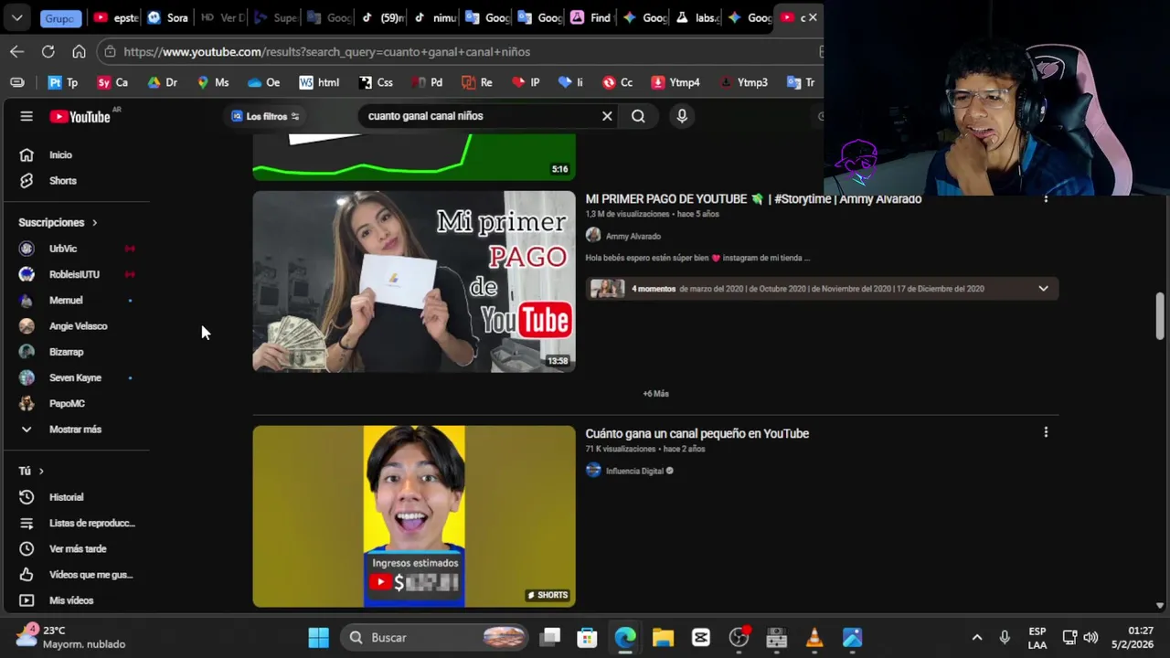This screenshot has width=1170, height=658.
Task: Play the Ingresos estimados Shorts thumbnail
Action: pyautogui.click(x=414, y=516)
